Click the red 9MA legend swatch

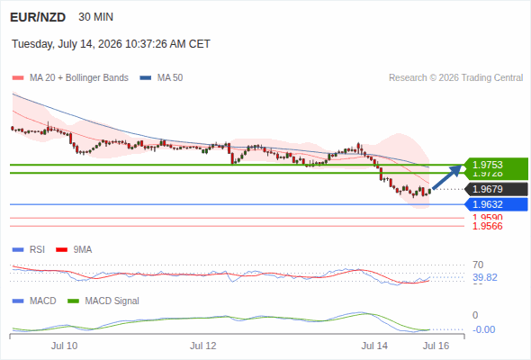point(61,250)
